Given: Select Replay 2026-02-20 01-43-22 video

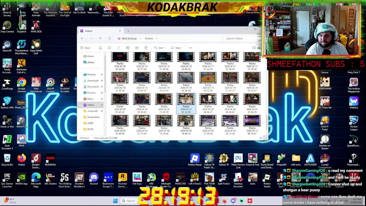Looking at the screenshot, I should tap(120, 104).
